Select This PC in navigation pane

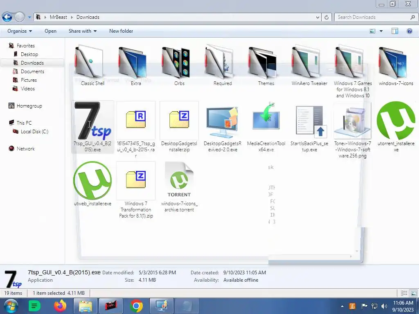click(24, 123)
